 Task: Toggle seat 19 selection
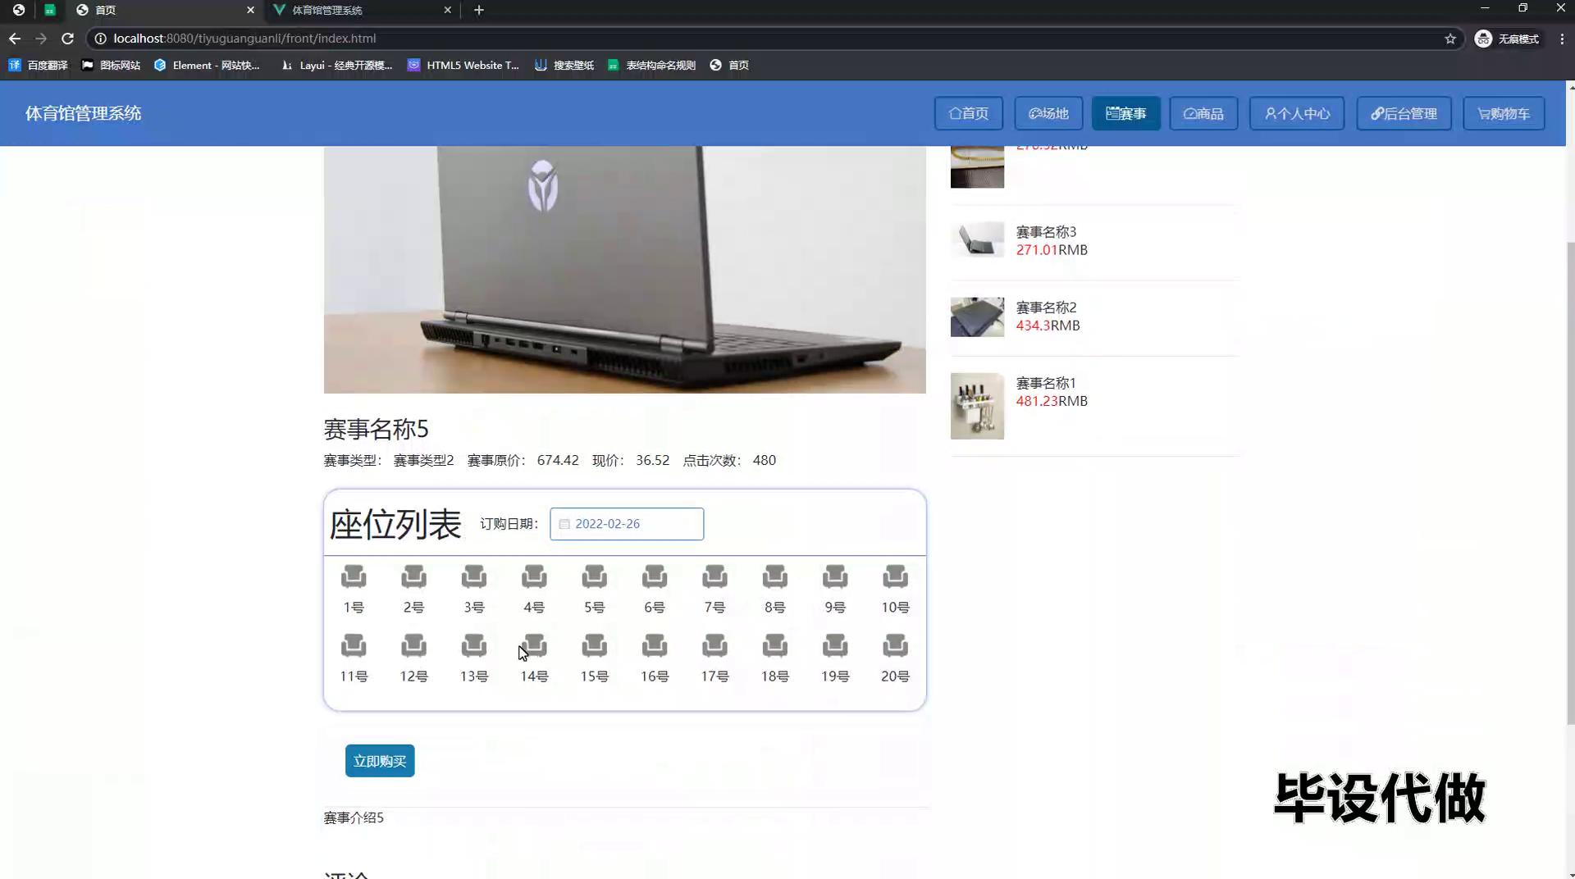coord(834,646)
